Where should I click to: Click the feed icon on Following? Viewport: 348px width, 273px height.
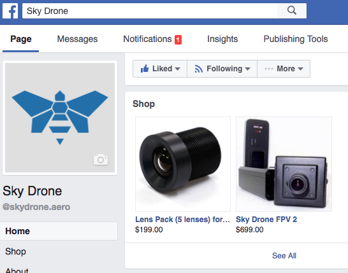point(199,69)
